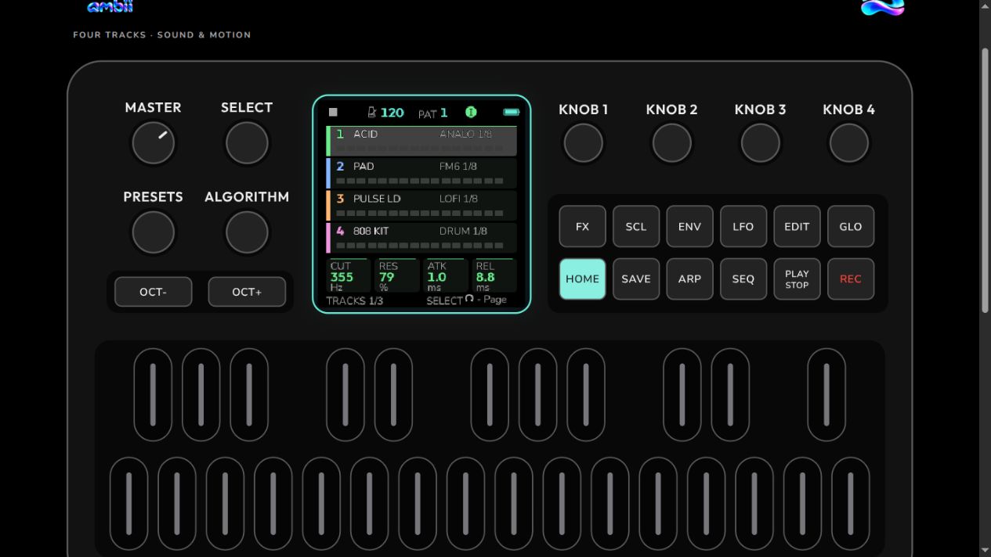
Task: Click the LOFI 1/8 label on PULSE LD track
Action: pos(458,199)
